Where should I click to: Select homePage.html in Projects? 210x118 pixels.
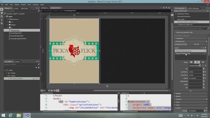pos(16,33)
